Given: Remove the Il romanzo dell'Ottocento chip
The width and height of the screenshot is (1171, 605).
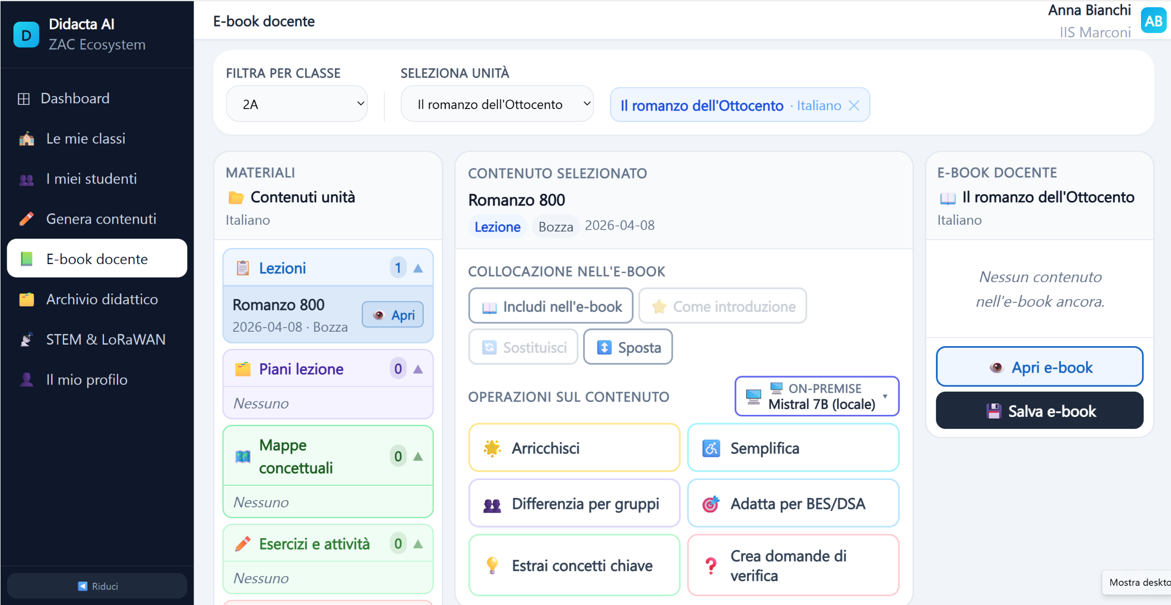Looking at the screenshot, I should pyautogui.click(x=854, y=105).
